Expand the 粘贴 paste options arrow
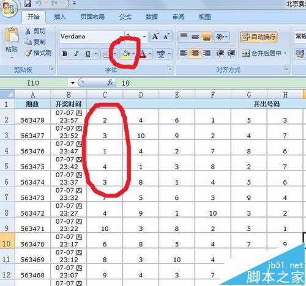Viewport: 306px width, 286px height. [x=12, y=57]
